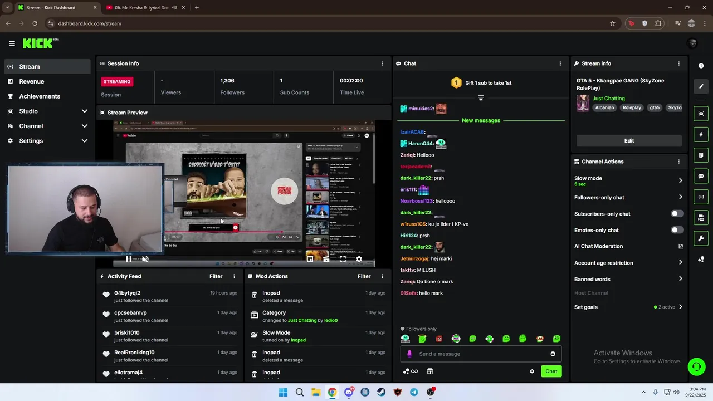Collapse the gift sub banner arrow

click(x=481, y=97)
